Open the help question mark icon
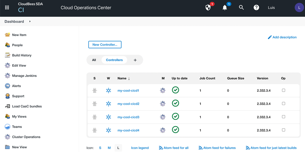Image resolution: width=305 pixels, height=152 pixels. point(256,7)
